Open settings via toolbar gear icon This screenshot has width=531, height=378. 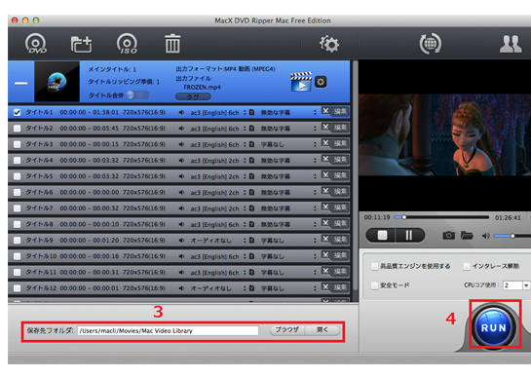click(328, 44)
